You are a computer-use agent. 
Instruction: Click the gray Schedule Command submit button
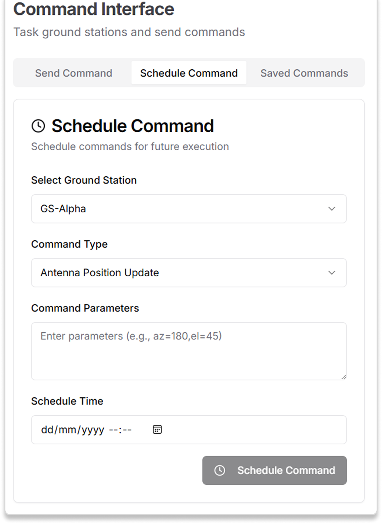tap(274, 470)
